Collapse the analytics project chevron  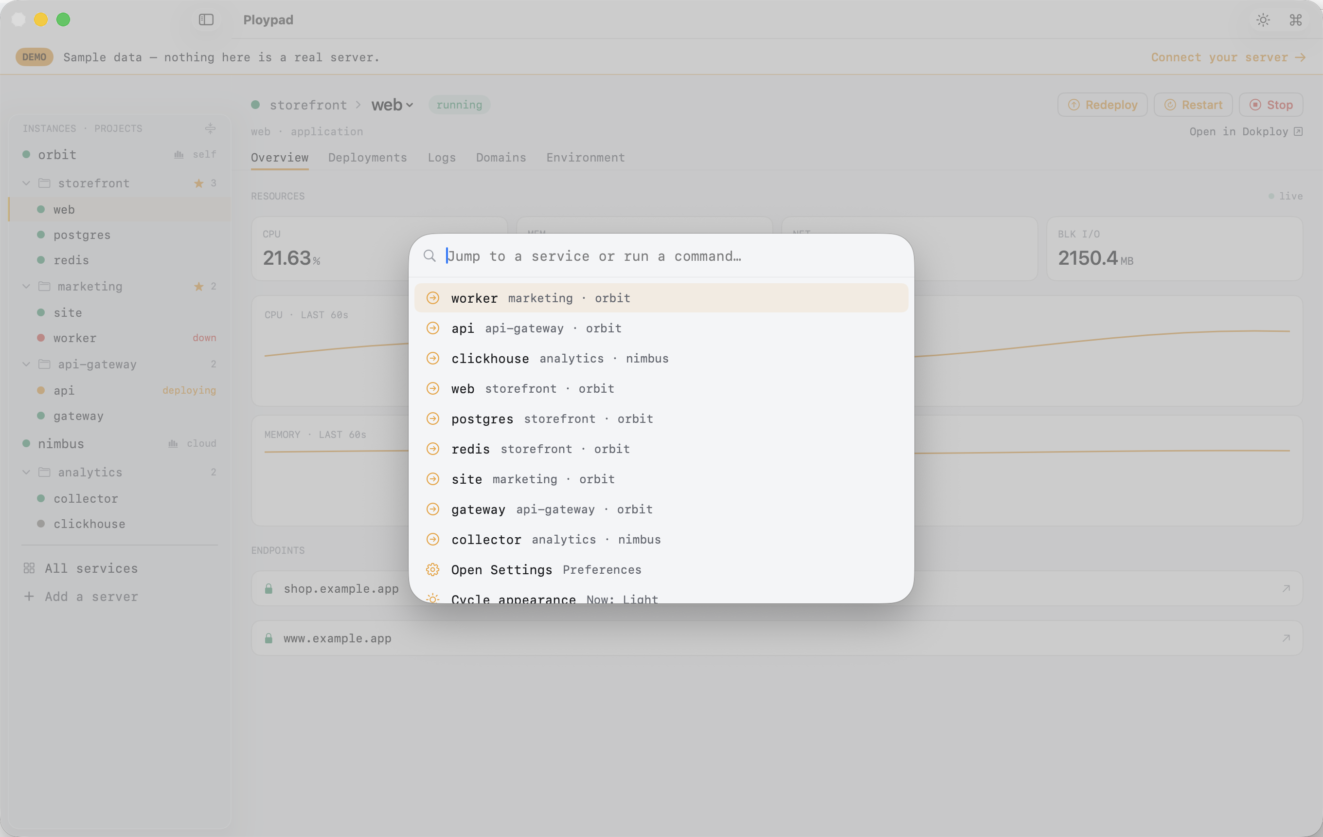click(26, 472)
